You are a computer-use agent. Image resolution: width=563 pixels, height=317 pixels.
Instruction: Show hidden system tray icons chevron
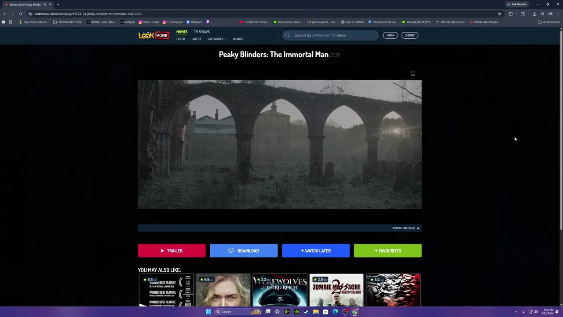516,312
